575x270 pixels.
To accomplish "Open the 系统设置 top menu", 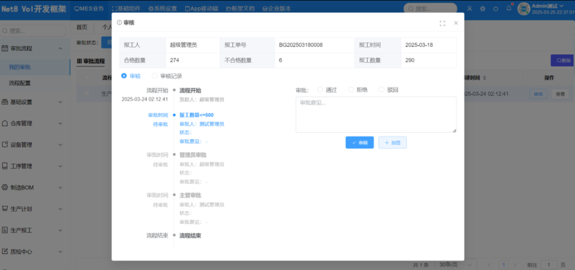I will coord(162,8).
